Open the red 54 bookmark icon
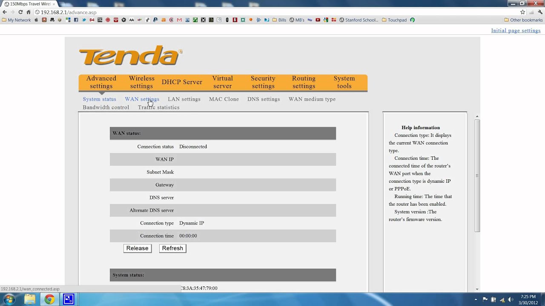This screenshot has height=306, width=545. [x=92, y=20]
